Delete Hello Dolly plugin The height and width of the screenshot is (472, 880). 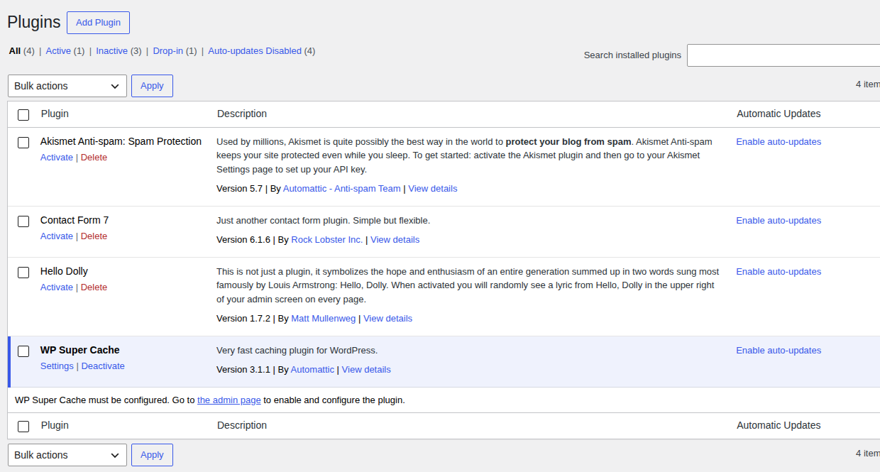94,287
